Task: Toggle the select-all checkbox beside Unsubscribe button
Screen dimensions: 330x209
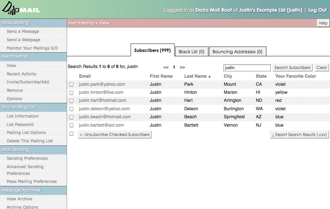Action: (x=72, y=134)
